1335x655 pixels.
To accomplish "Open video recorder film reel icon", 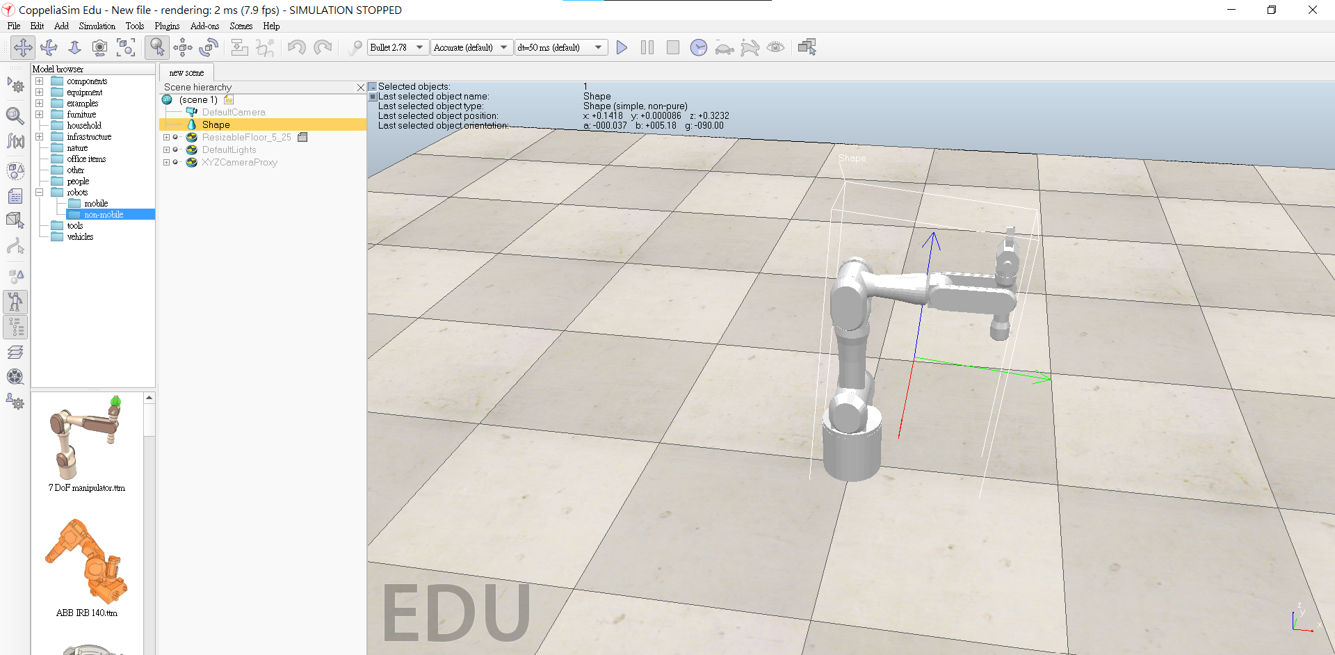I will [15, 377].
